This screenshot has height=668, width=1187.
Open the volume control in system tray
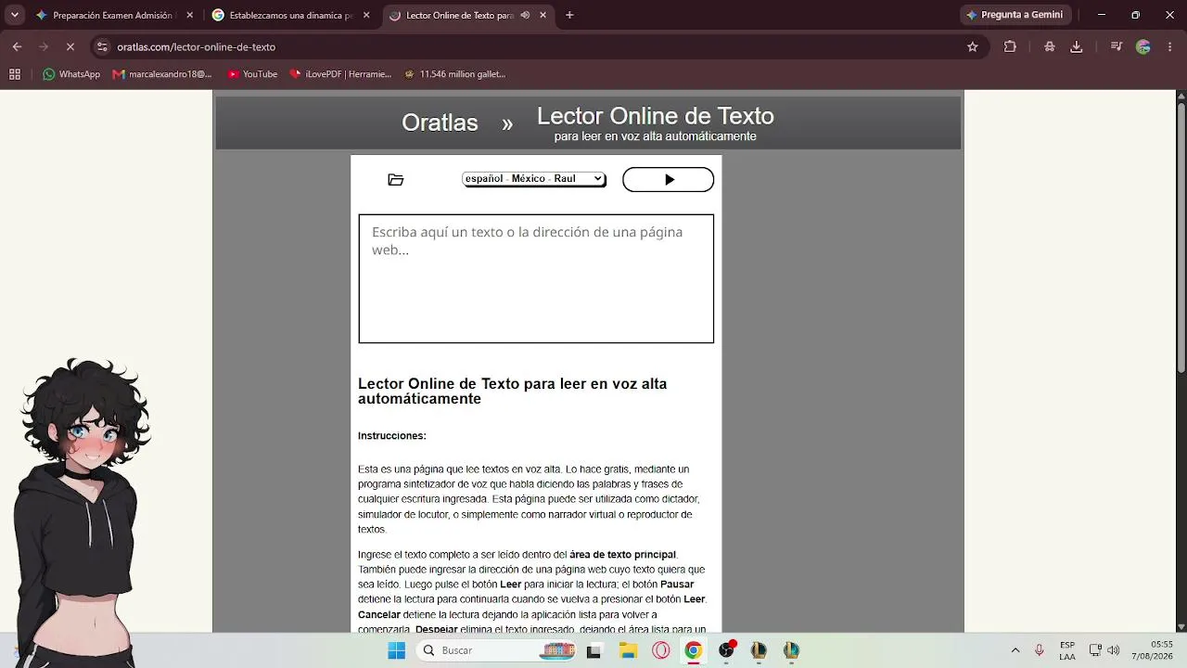[1114, 650]
